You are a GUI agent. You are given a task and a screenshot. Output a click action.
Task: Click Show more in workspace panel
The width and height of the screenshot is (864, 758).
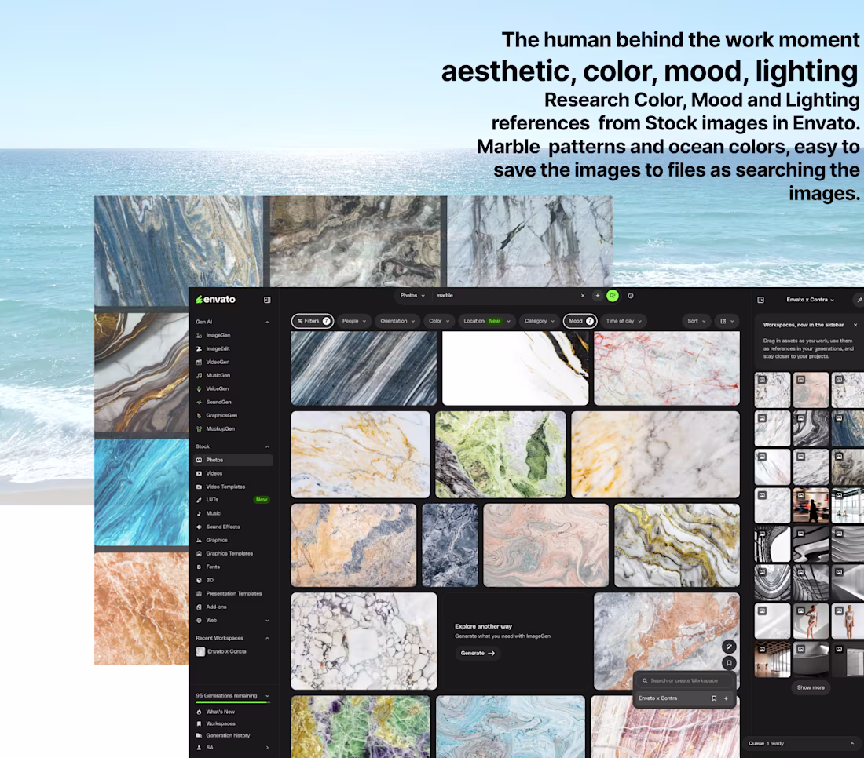[x=811, y=687]
